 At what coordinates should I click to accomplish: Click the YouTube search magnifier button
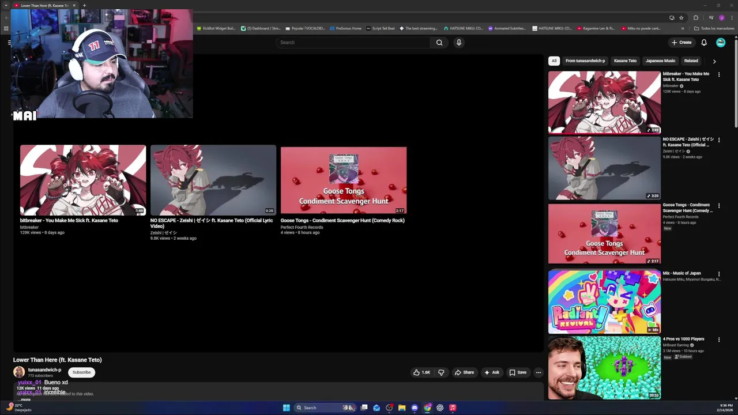439,42
